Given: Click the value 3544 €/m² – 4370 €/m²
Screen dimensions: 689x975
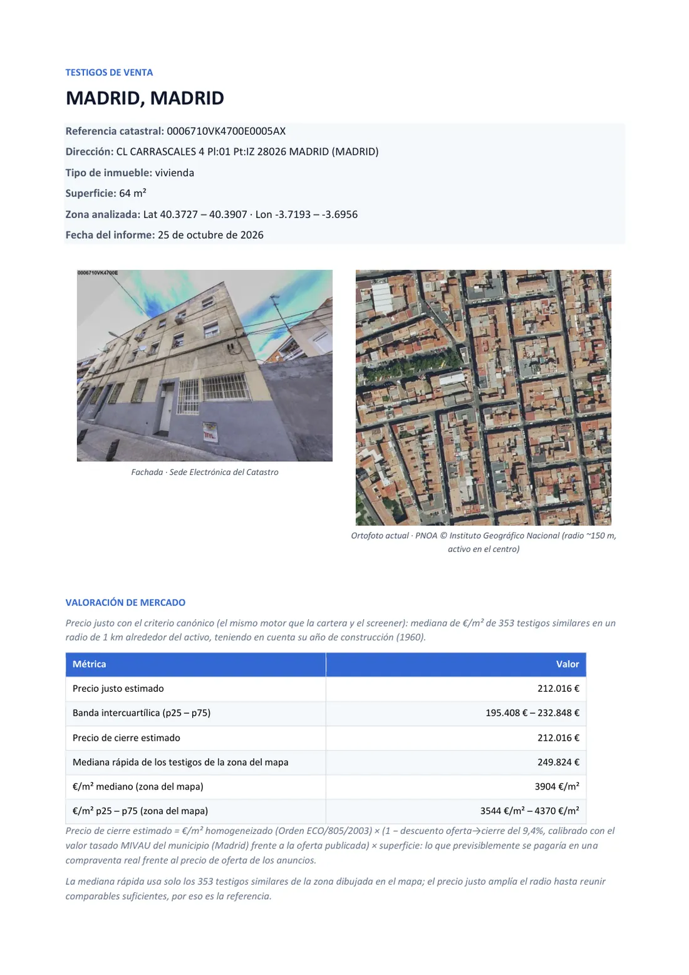Looking at the screenshot, I should (x=530, y=811).
